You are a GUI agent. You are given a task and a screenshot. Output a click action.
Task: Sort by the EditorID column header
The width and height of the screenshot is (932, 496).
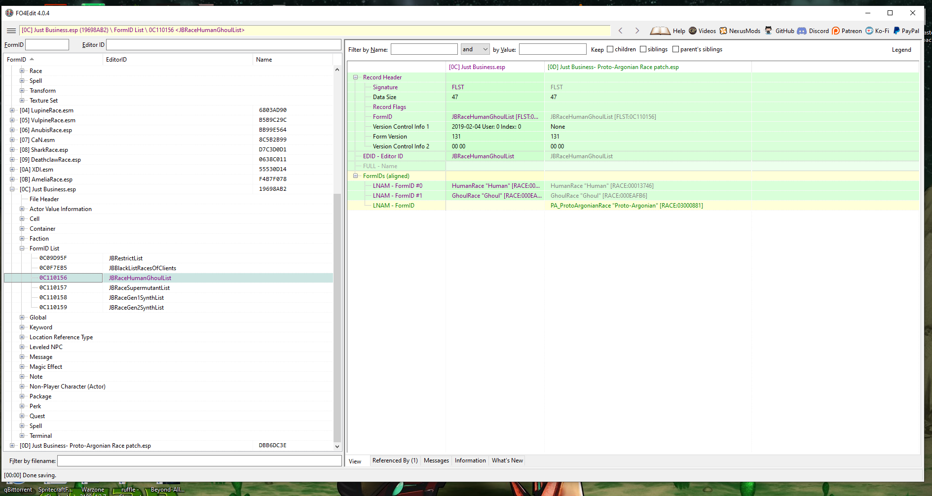tap(178, 60)
